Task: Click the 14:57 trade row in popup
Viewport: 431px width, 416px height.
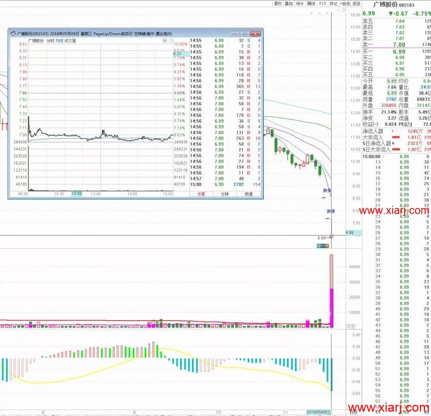Action: (x=225, y=179)
